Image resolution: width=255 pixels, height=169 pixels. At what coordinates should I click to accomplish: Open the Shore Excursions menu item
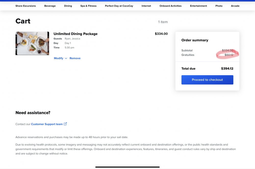[25, 6]
